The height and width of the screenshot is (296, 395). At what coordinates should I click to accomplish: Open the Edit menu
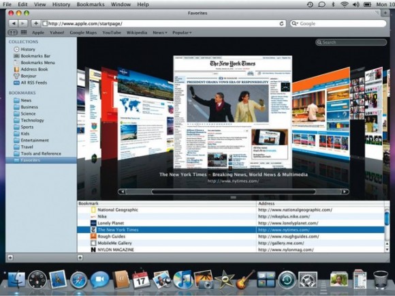22,4
